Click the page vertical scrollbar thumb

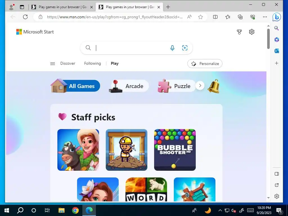(x=268, y=39)
